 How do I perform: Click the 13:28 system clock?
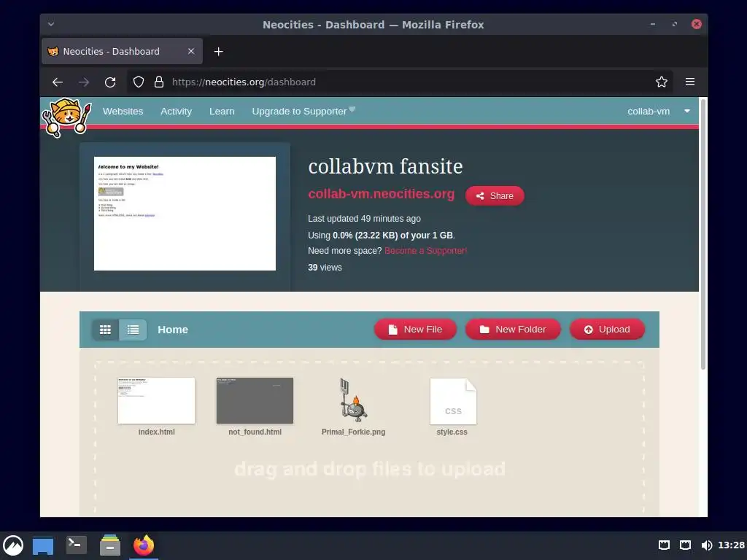pyautogui.click(x=731, y=545)
